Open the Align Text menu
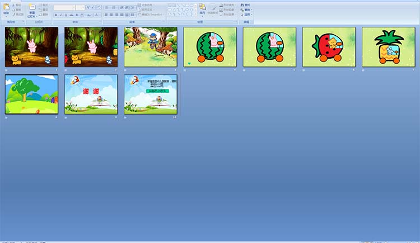 point(146,9)
